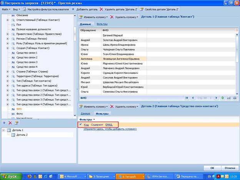Go to next page in grid navigator
240x180 pixels.
click(x=217, y=98)
